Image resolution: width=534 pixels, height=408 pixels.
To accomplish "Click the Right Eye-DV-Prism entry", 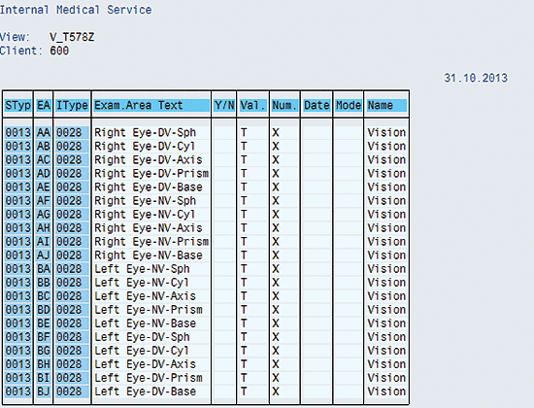I will pos(151,174).
